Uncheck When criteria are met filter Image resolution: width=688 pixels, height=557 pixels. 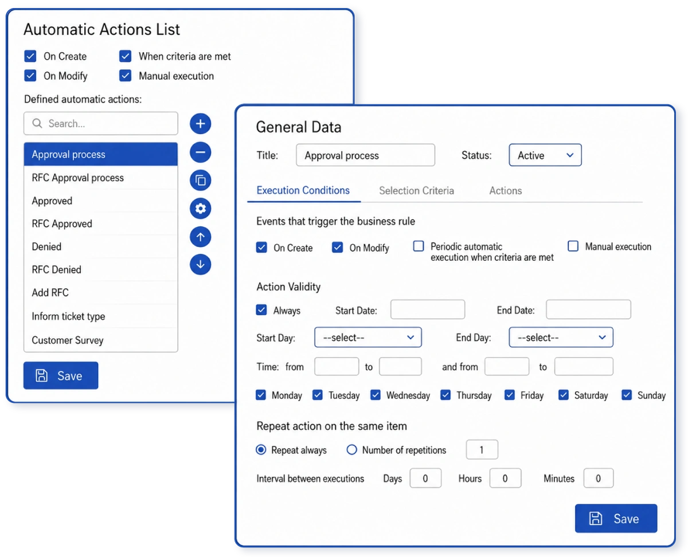coord(126,56)
